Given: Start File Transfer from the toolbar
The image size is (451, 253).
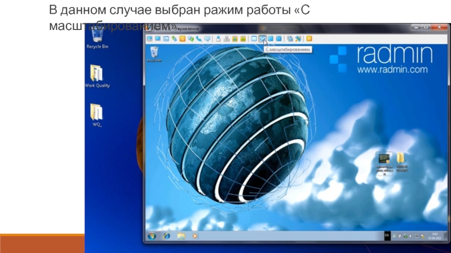Looking at the screenshot, I should [x=174, y=38].
